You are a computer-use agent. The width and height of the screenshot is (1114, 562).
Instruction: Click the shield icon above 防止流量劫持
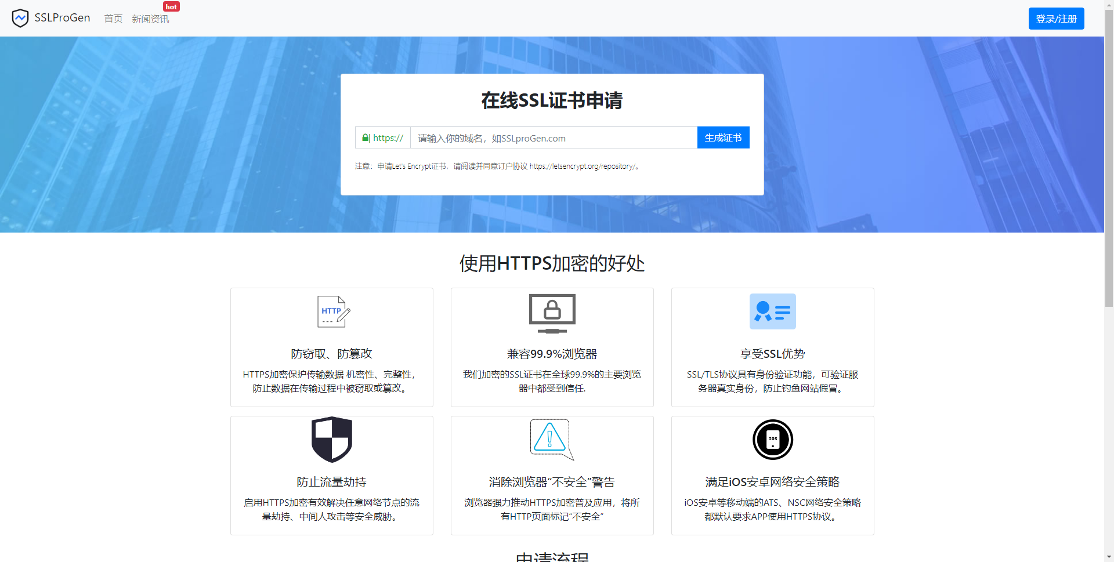[332, 439]
